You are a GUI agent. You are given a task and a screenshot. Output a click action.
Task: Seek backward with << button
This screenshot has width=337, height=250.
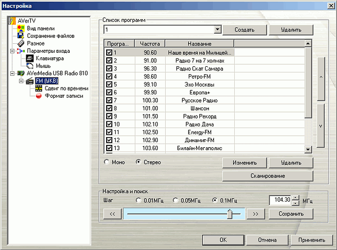point(112,214)
